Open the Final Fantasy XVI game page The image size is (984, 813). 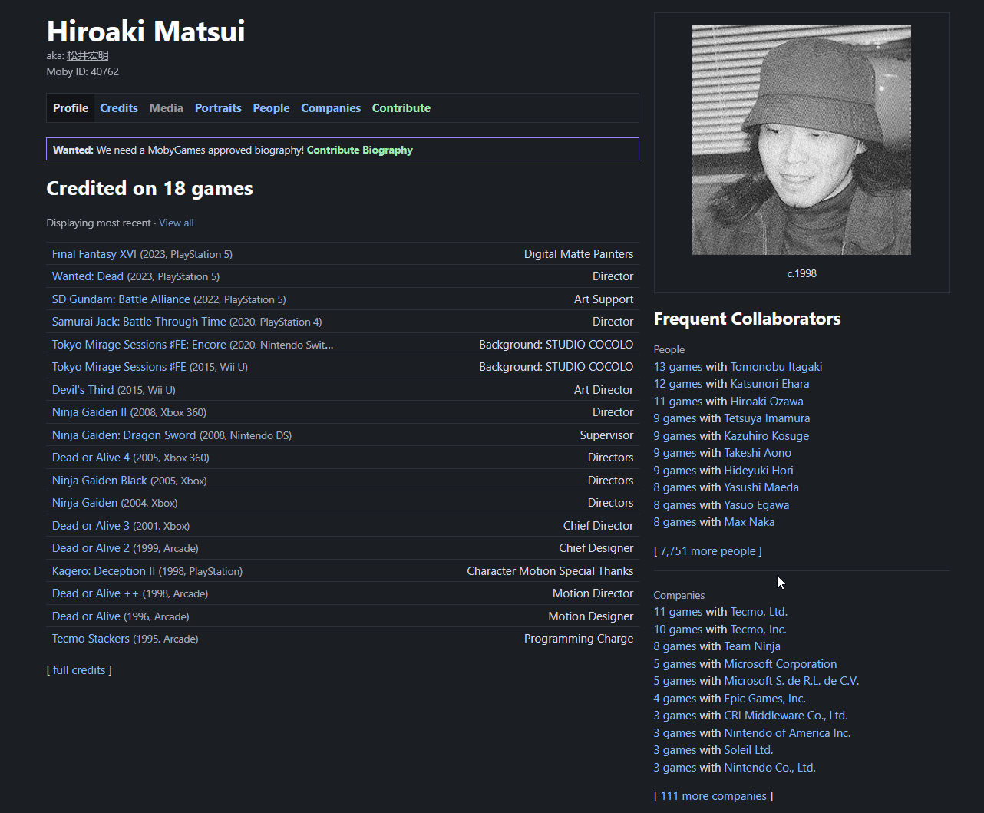[x=94, y=254]
